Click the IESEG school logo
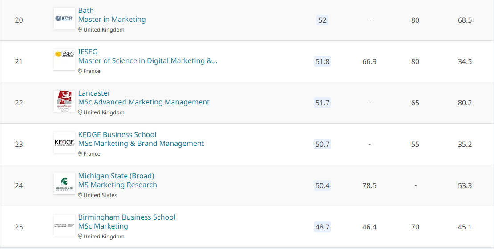Image resolution: width=494 pixels, height=249 pixels. tap(64, 60)
